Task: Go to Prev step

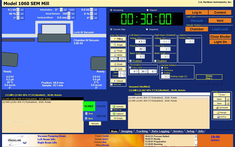Action: tap(89, 114)
